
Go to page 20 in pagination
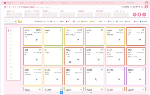[x=91, y=93]
